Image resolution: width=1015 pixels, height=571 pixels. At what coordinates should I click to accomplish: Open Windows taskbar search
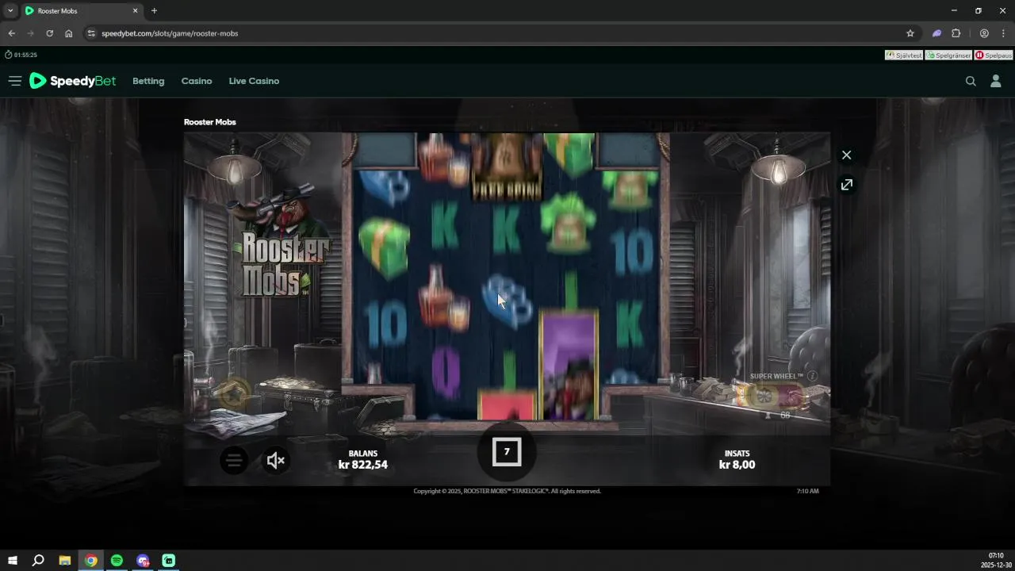point(38,561)
